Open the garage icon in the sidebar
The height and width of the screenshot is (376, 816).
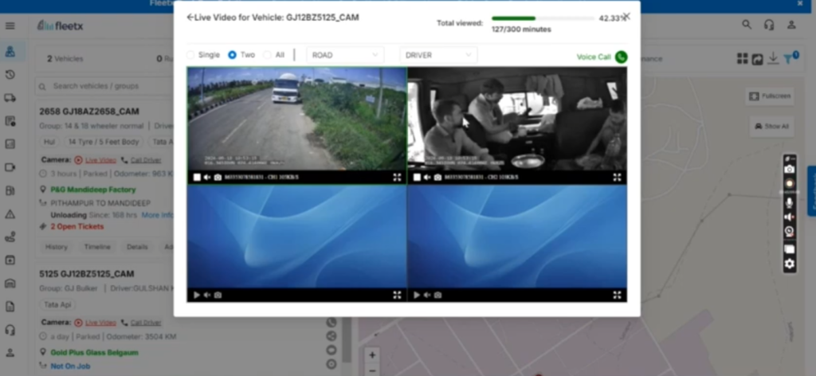click(10, 284)
